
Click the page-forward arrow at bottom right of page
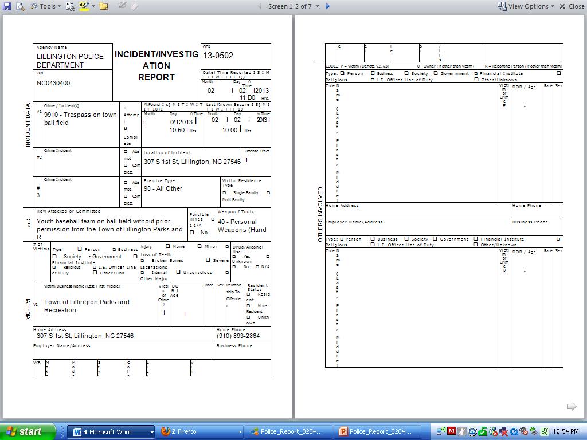coord(572,406)
